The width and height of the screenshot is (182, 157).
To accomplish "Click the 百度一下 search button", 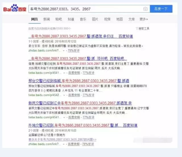I will (x=161, y=9).
